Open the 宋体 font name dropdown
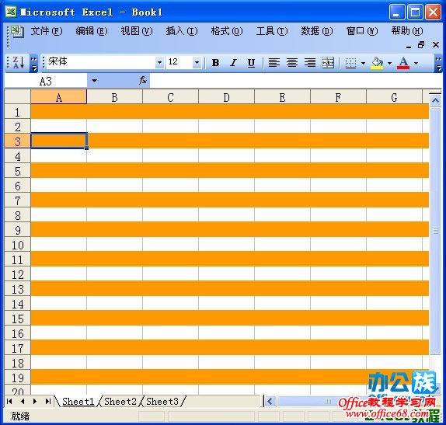The image size is (446, 425). (159, 62)
